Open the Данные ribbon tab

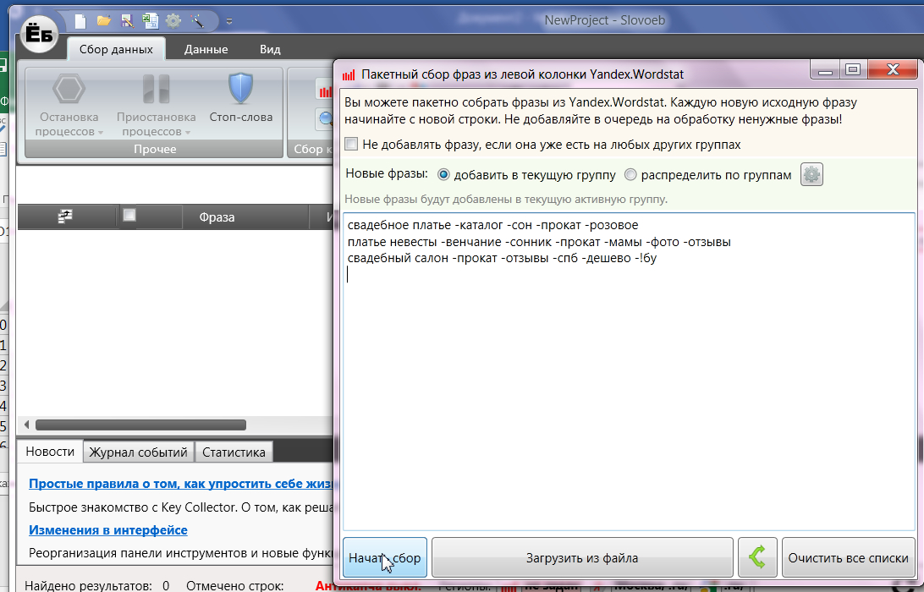[x=206, y=50]
